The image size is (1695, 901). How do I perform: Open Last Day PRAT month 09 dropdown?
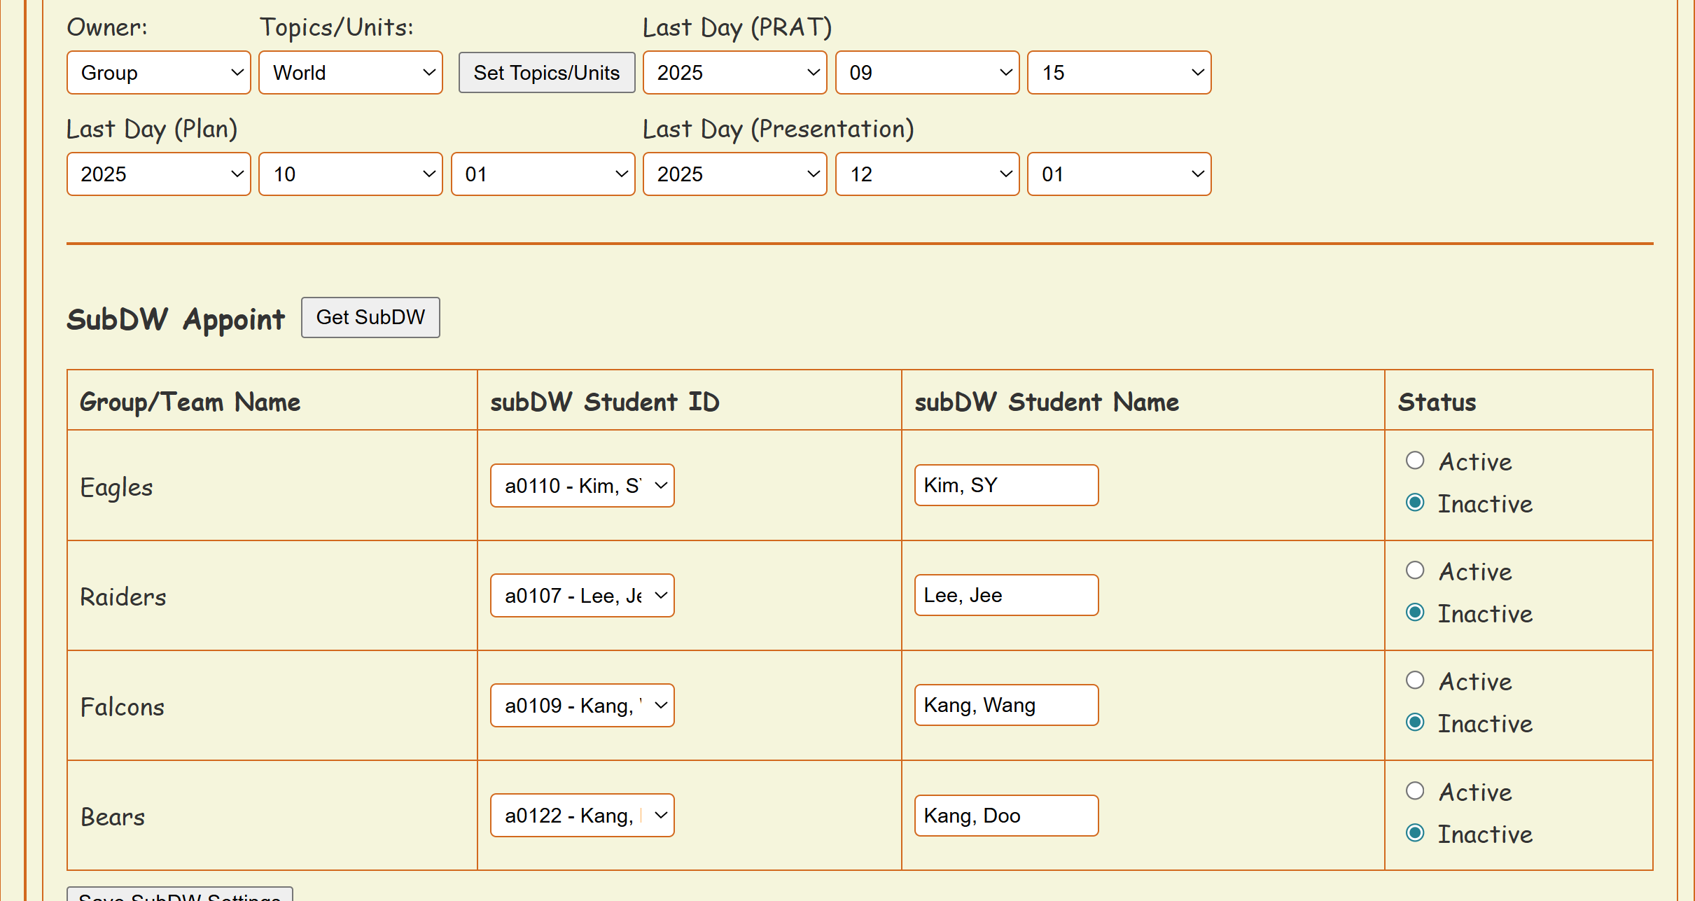pos(927,72)
